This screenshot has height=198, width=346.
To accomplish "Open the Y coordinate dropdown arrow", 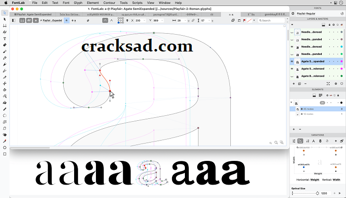I will pos(163,20).
